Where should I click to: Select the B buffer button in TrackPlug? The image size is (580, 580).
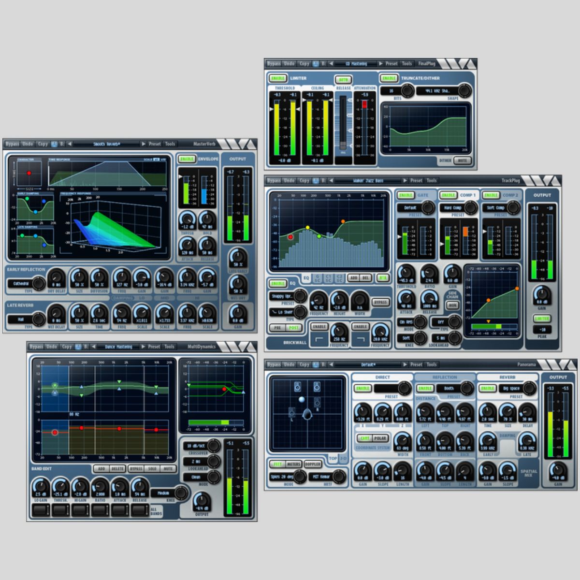click(323, 180)
